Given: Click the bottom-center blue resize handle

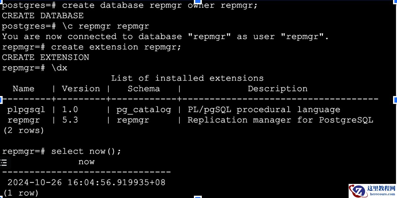Looking at the screenshot, I should 198,197.
